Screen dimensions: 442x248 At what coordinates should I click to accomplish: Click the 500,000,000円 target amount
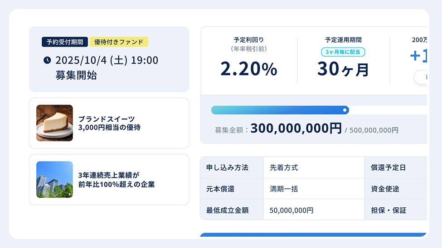[374, 130]
